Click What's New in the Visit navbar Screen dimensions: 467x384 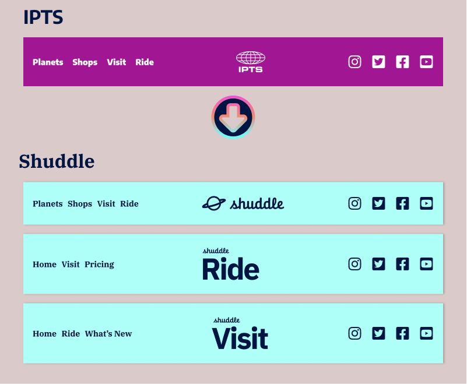click(x=108, y=334)
